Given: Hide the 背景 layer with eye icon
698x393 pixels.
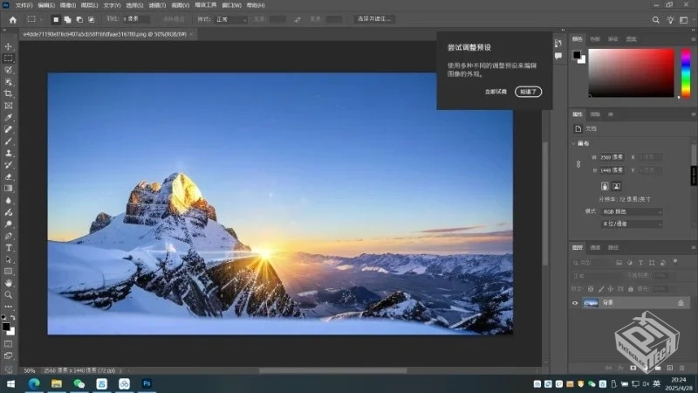Looking at the screenshot, I should (575, 302).
